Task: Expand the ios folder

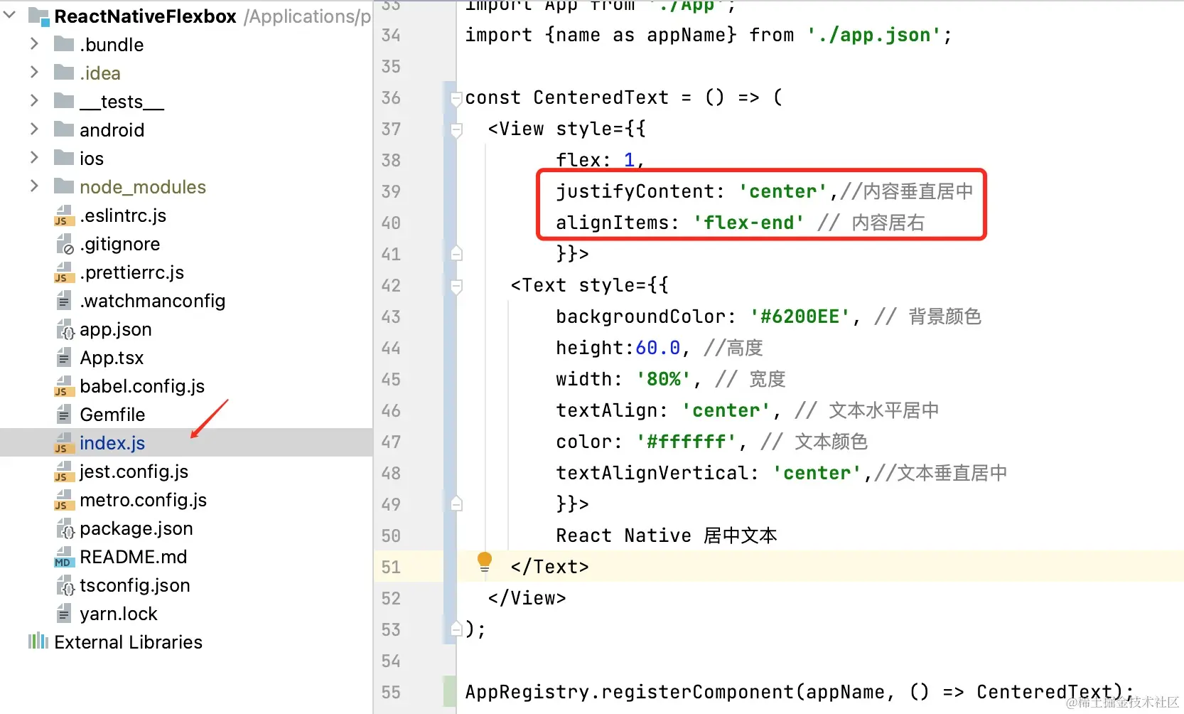Action: click(34, 158)
